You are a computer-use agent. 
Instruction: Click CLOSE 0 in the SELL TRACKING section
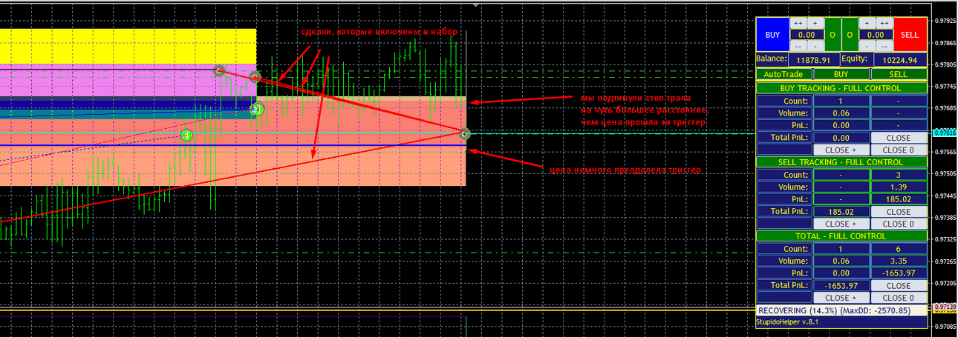pos(899,224)
